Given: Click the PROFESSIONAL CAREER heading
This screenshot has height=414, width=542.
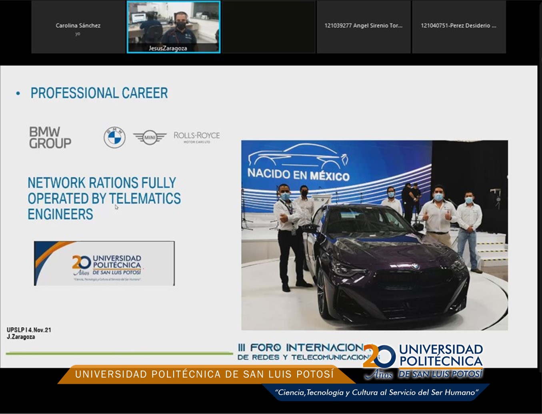Looking at the screenshot, I should coord(99,93).
